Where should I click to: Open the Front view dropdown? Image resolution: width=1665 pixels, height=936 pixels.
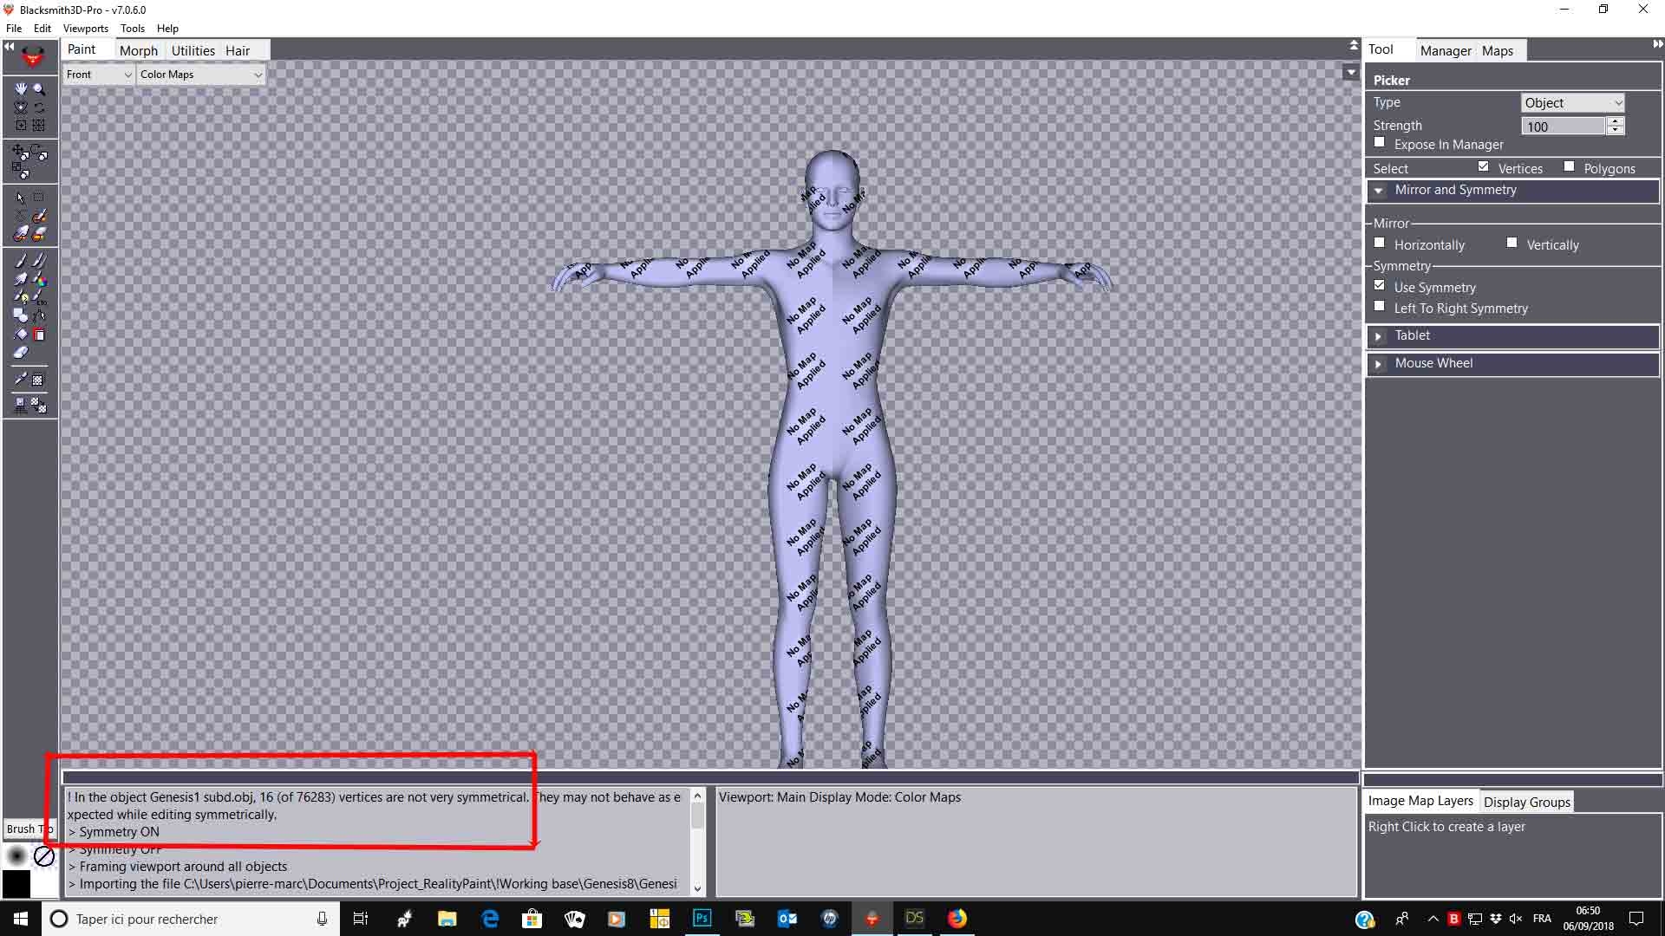(x=99, y=75)
